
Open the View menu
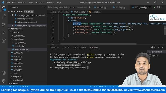(x=31, y=2)
